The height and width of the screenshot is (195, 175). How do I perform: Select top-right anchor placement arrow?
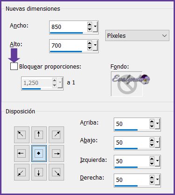coord(56,135)
